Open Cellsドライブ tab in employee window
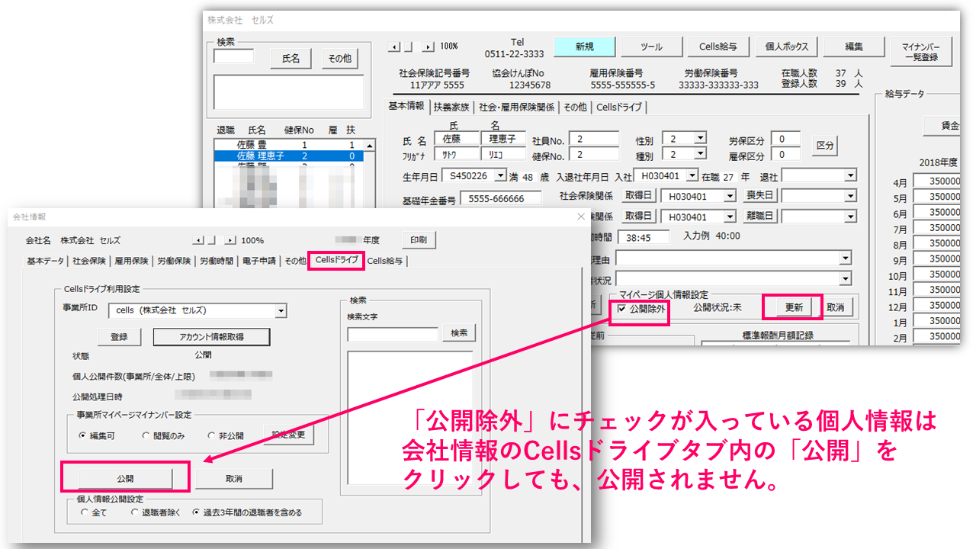Image resolution: width=976 pixels, height=549 pixels. [619, 108]
